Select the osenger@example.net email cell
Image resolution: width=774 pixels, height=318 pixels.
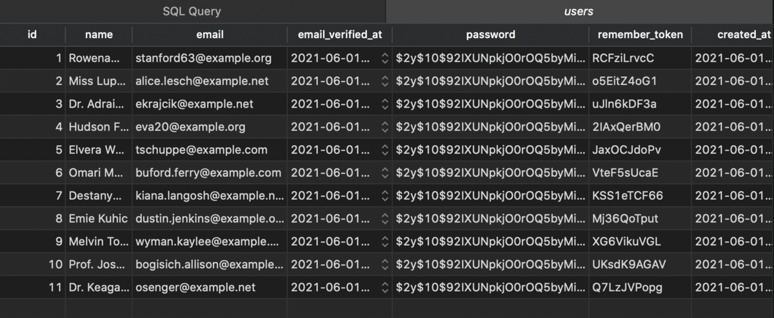(x=195, y=287)
